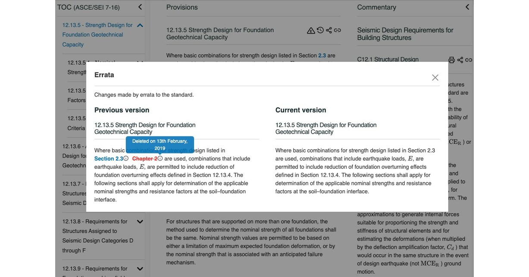Viewport: 529px width, 277px height.
Task: Collapse the TOC panel with chevron
Action: [x=140, y=7]
